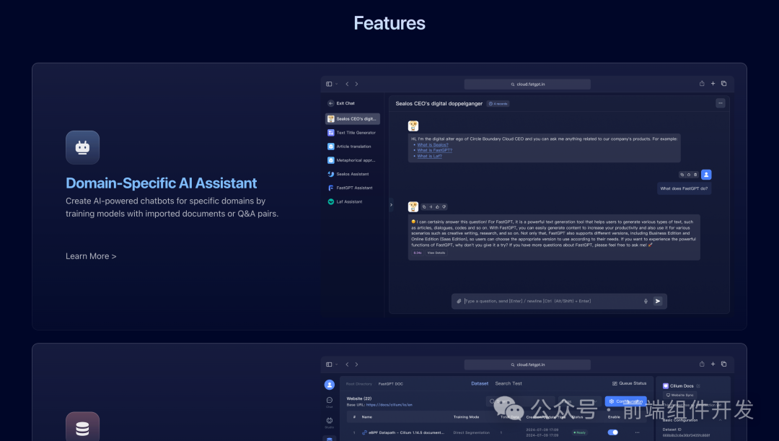Expand the side panel chevron at the chat's left edge
The height and width of the screenshot is (441, 779).
click(x=391, y=205)
